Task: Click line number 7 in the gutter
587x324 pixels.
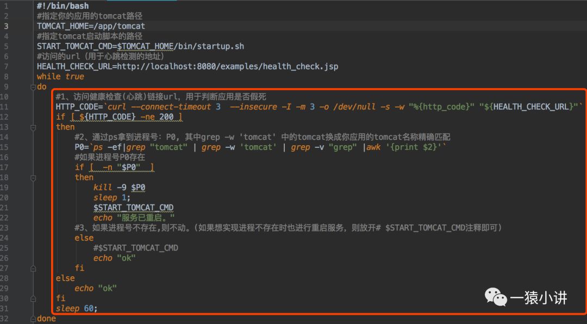Action: (x=7, y=67)
